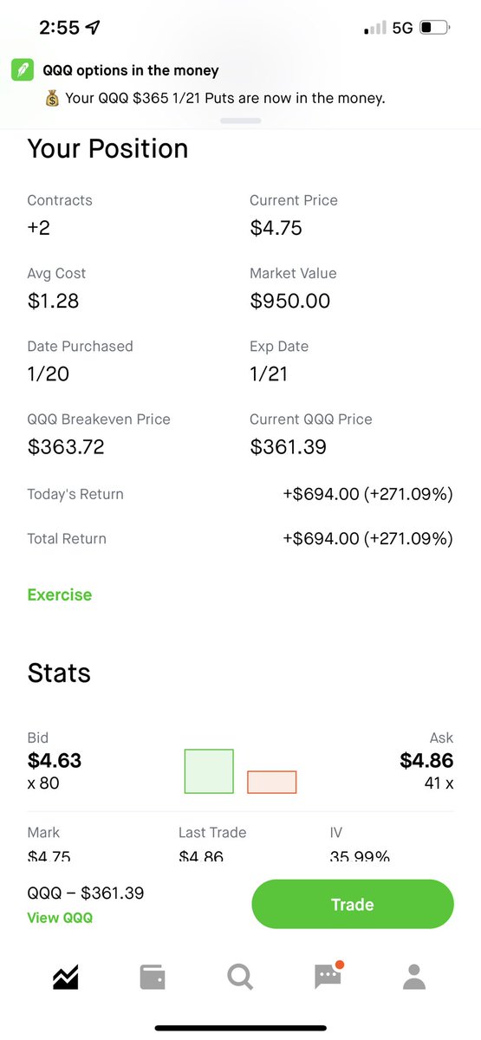Tap the money bag emoji in notification
Screen dimensions: 481x1040
point(53,98)
